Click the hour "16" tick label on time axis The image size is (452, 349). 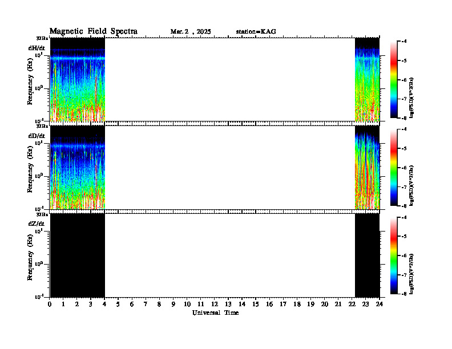(x=269, y=304)
